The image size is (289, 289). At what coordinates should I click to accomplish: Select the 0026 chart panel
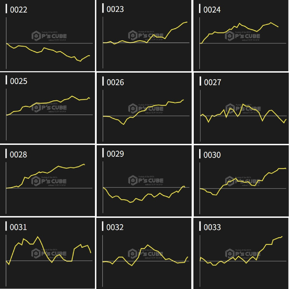(144, 108)
